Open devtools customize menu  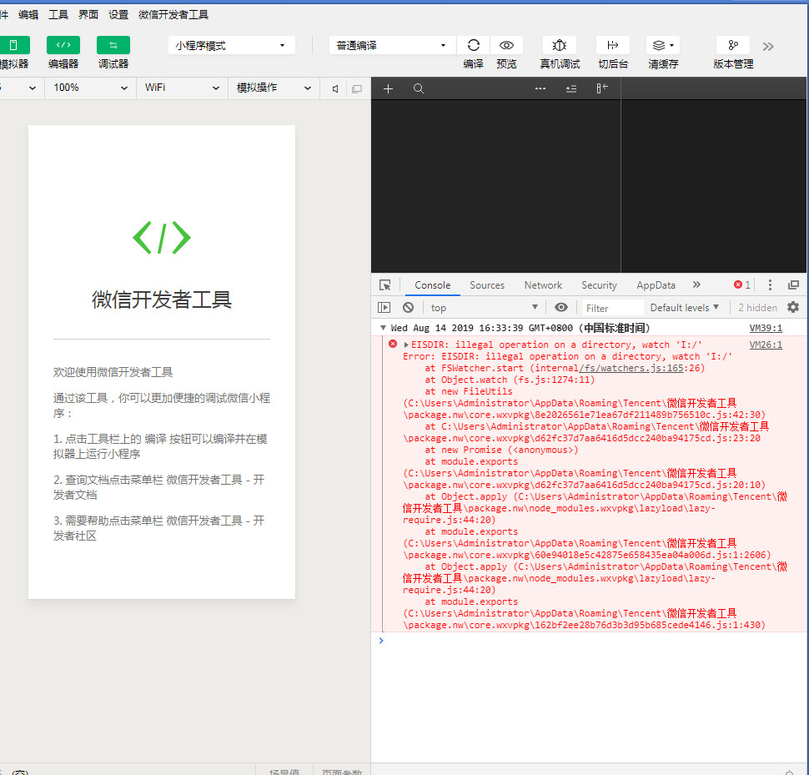(770, 284)
